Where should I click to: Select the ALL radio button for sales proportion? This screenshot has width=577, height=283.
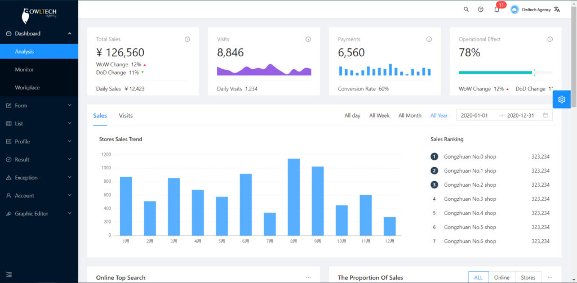click(x=478, y=277)
